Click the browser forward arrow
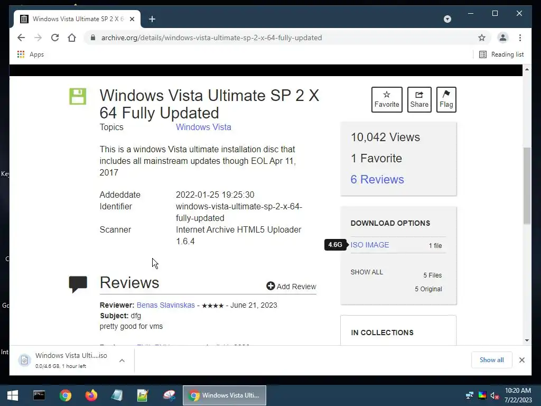541x406 pixels. [38, 38]
